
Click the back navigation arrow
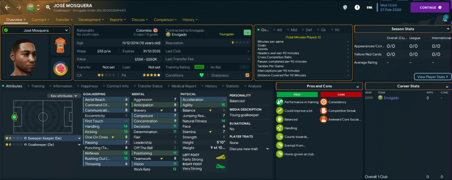[x=8, y=7]
